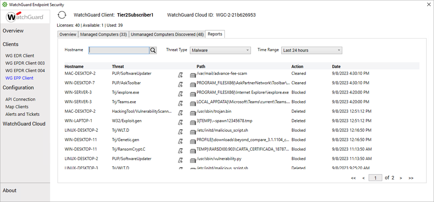Open API Connection under Configuration

(20, 99)
